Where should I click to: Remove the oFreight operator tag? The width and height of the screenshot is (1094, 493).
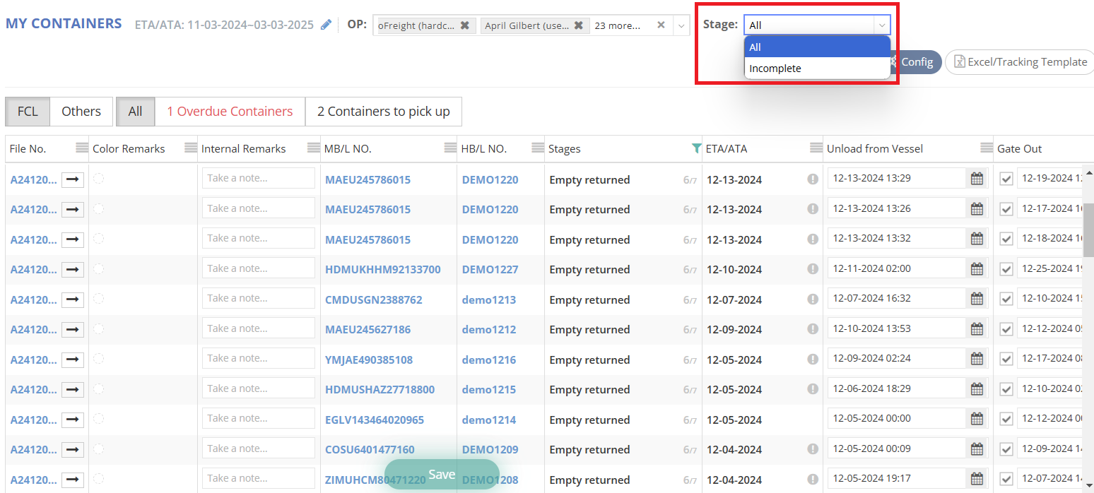(464, 25)
